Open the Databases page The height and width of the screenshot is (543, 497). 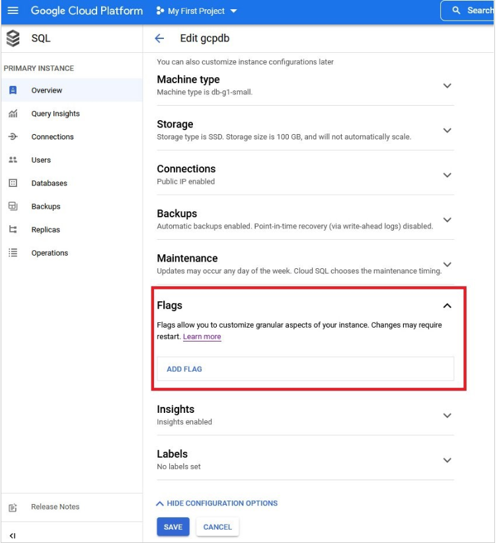tap(72, 183)
